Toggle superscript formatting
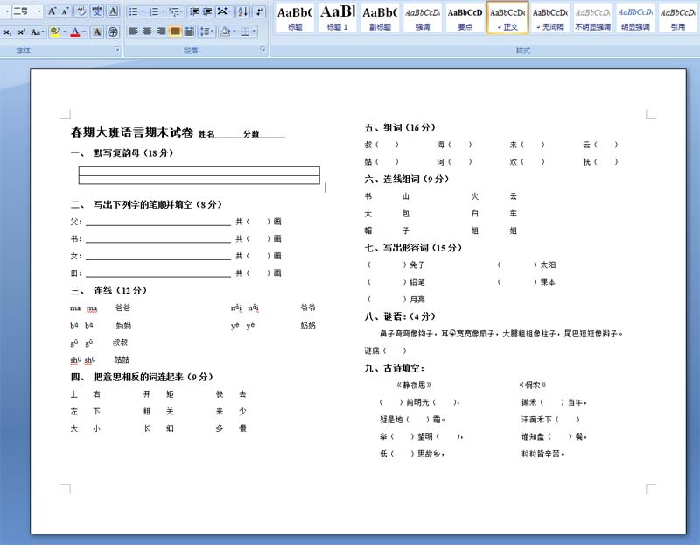 [x=21, y=32]
